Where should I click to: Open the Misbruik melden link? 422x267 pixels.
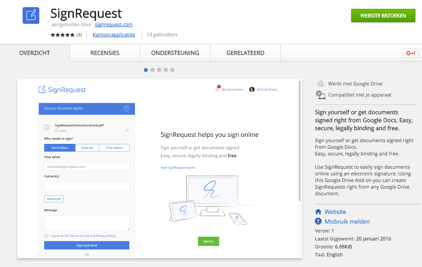(x=347, y=221)
